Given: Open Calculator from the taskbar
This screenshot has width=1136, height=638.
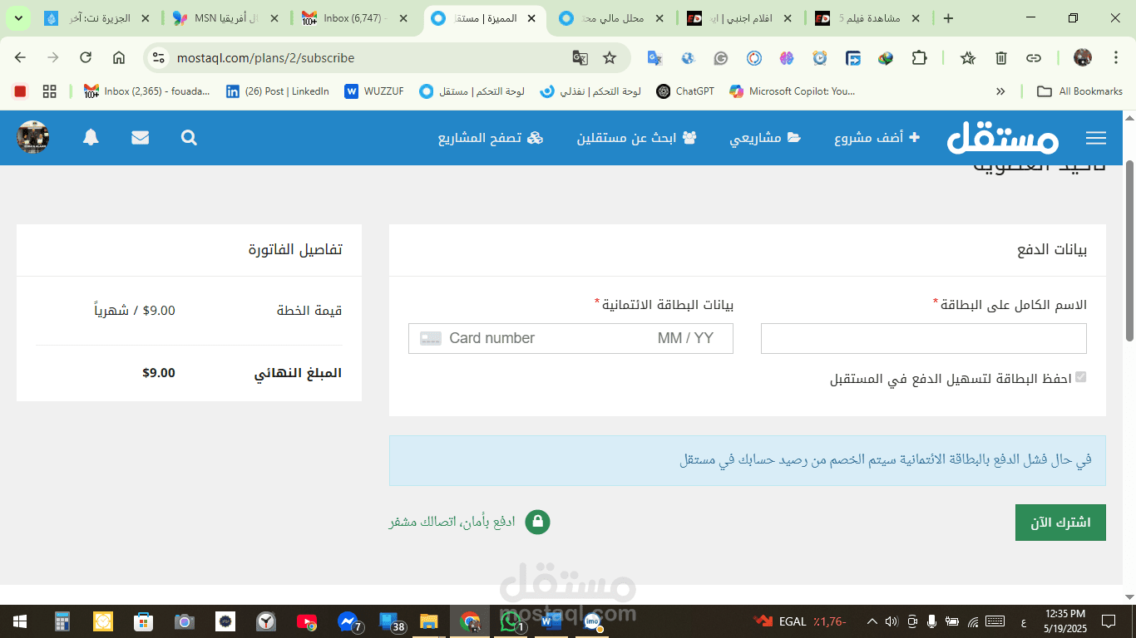Looking at the screenshot, I should (62, 621).
